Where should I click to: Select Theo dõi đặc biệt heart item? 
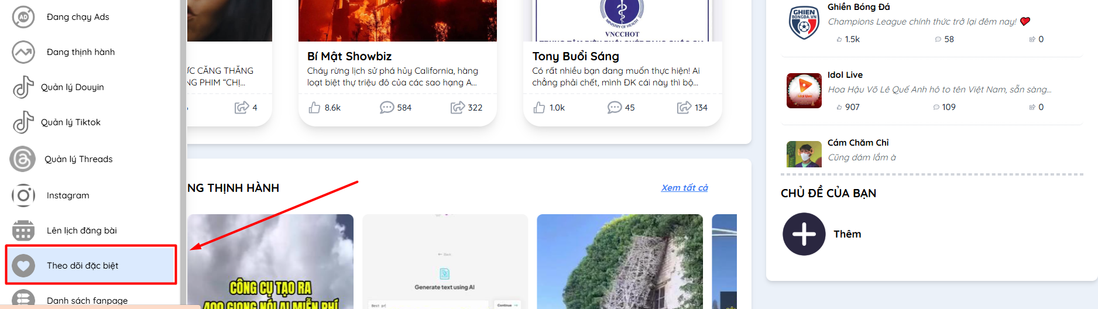(83, 266)
